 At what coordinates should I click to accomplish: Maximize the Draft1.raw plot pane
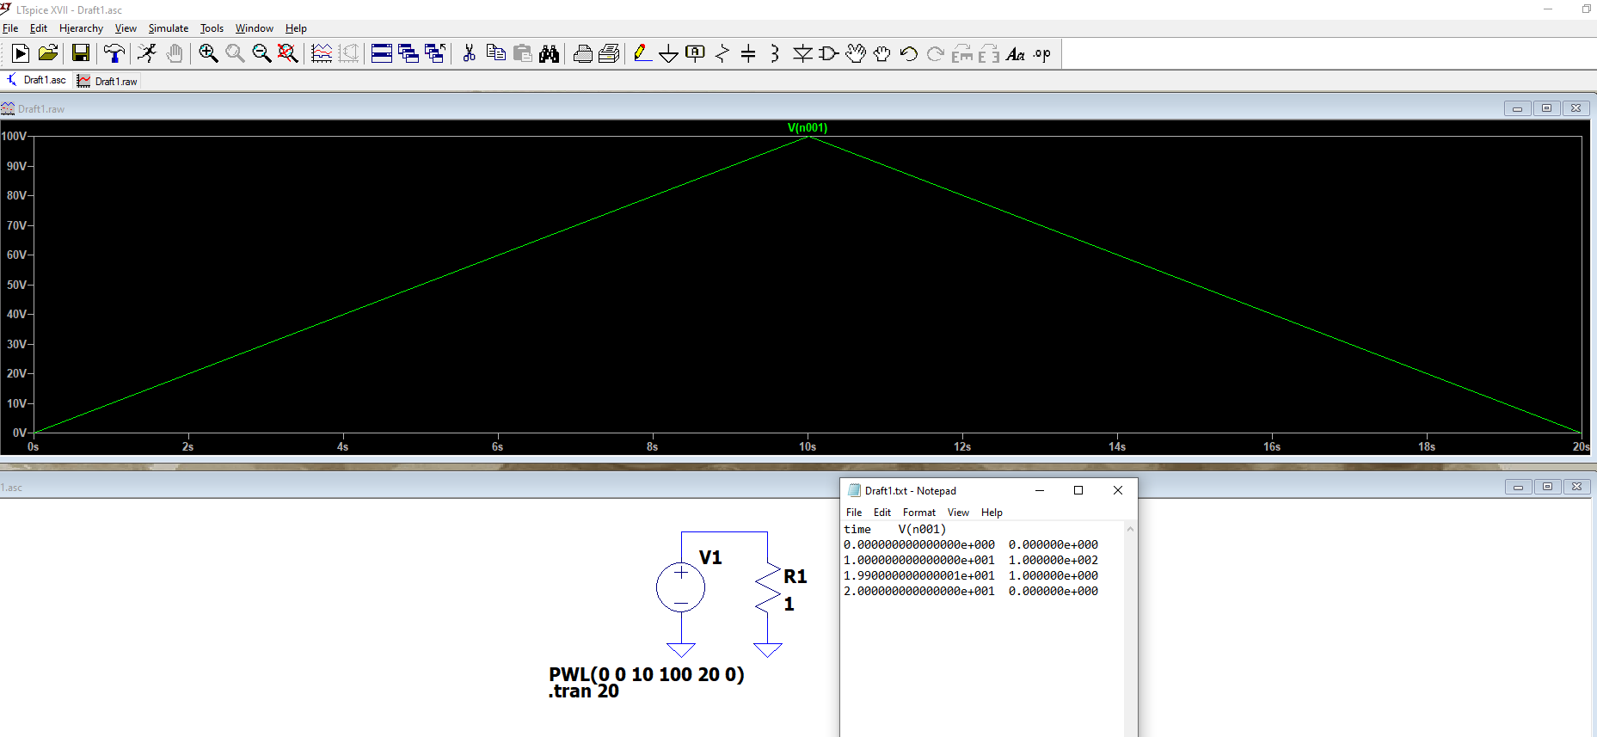1546,108
